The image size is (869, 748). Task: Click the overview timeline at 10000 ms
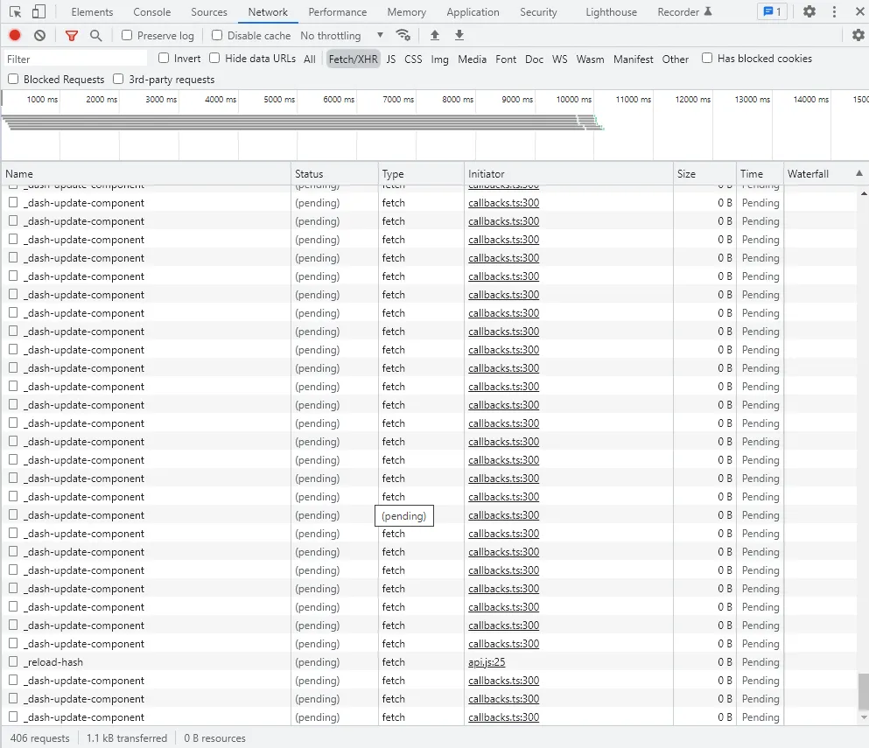coord(574,100)
